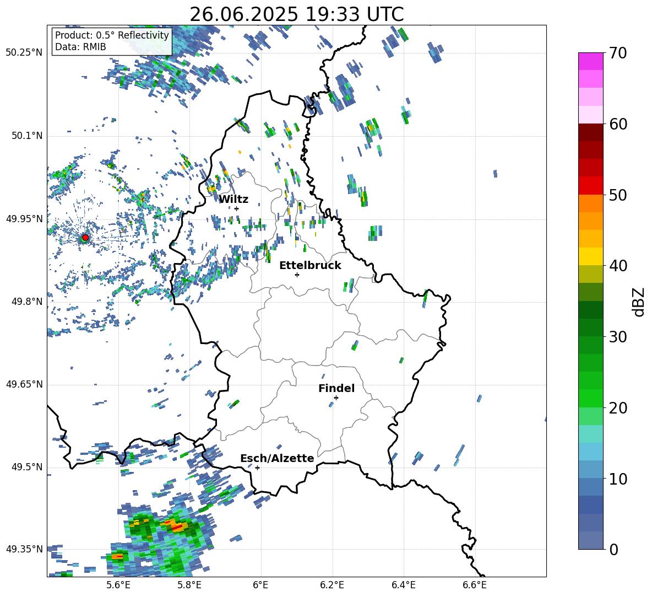Click the colorbar tick label 10
Viewport: 652px width, 596px height.
click(x=618, y=479)
